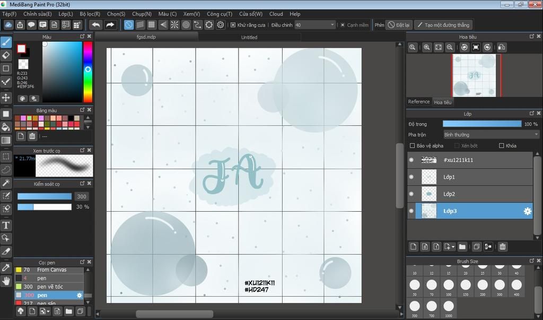
Task: Toggle the Cạnh mềm checkbox
Action: tap(343, 25)
